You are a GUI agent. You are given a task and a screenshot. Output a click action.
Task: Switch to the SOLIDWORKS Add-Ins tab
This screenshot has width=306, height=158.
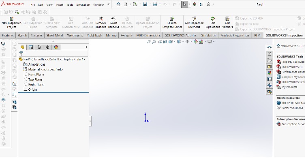pos(181,35)
